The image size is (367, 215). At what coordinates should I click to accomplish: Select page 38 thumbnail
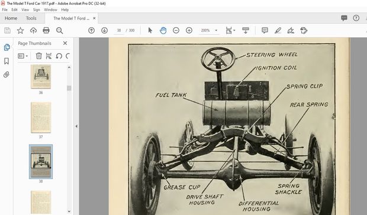click(41, 161)
